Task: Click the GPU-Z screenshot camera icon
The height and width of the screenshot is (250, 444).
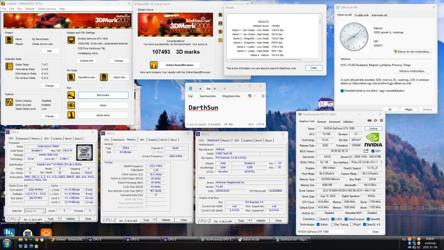Action: pos(370,121)
